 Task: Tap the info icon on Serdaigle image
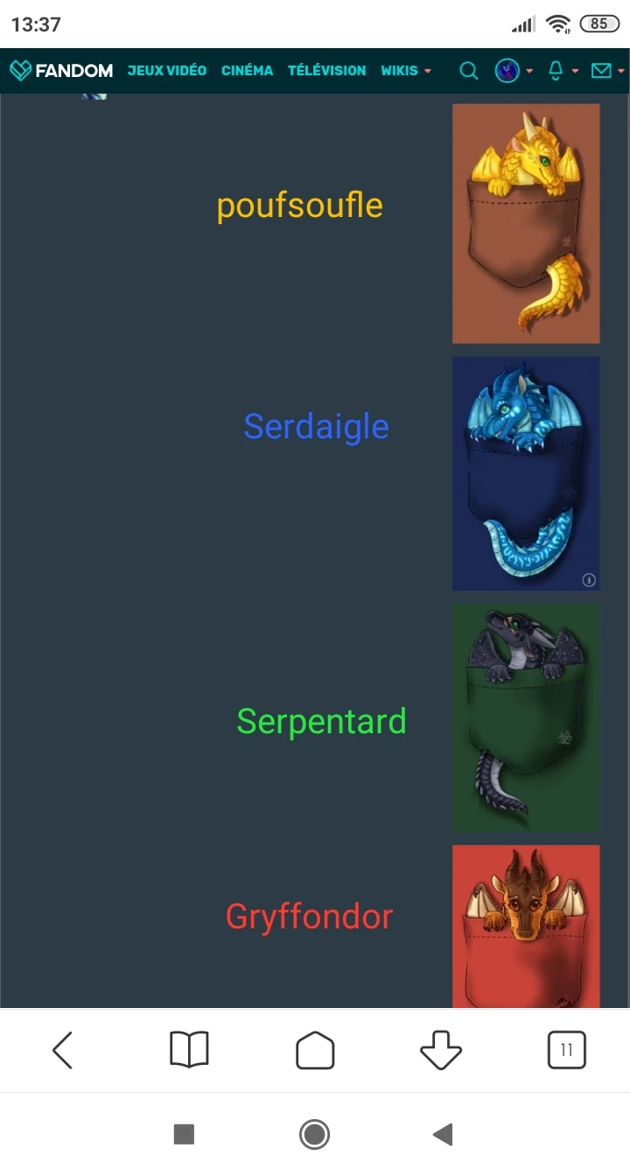click(x=589, y=579)
